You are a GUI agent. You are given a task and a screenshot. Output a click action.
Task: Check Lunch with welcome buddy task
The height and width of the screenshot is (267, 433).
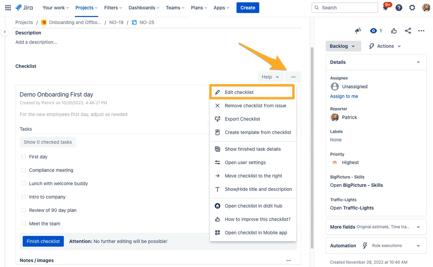pyautogui.click(x=24, y=183)
